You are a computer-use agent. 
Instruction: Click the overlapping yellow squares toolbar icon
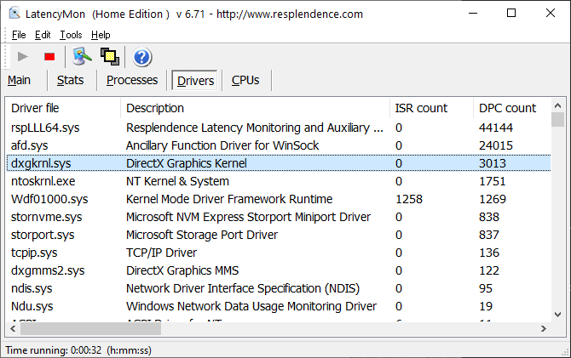[x=109, y=56]
